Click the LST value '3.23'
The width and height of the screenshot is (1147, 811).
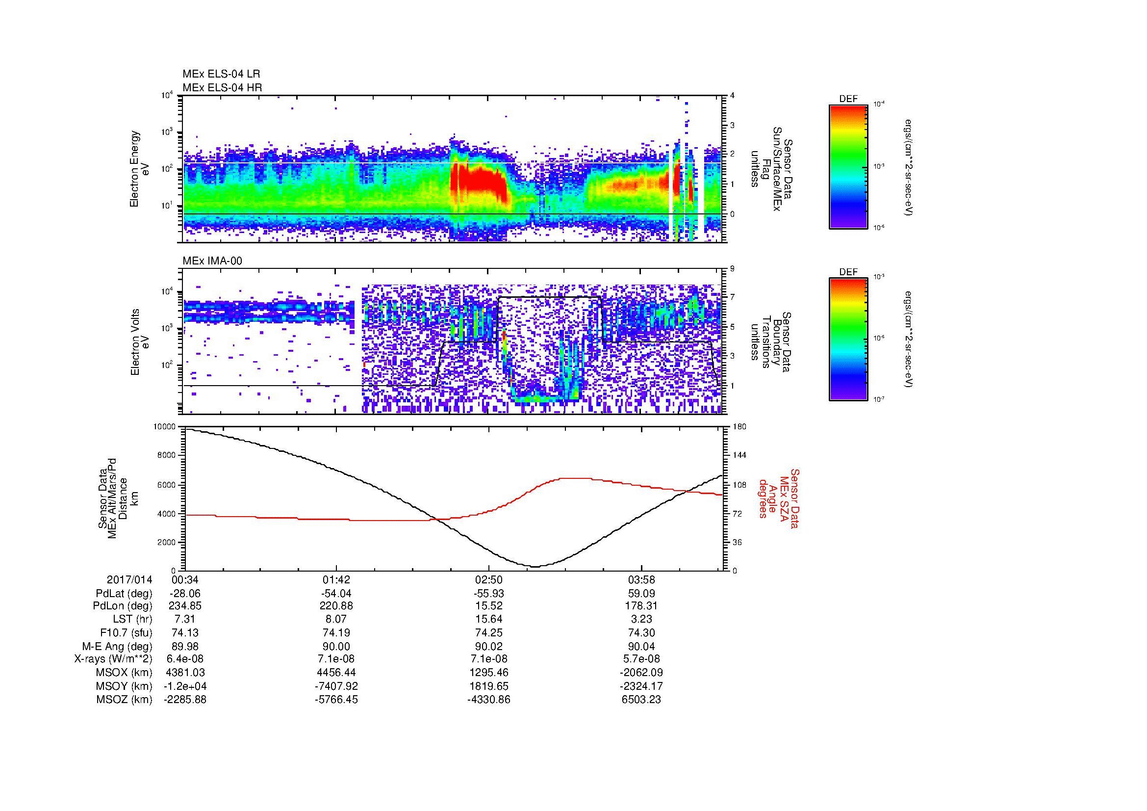pyautogui.click(x=641, y=619)
